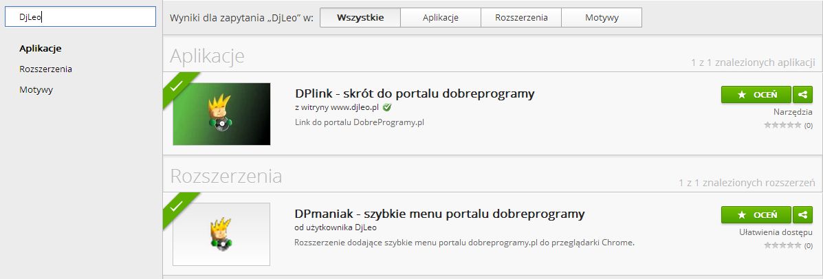Image resolution: width=823 pixels, height=279 pixels.
Task: Click the share icon next to DPlink
Action: tap(802, 94)
